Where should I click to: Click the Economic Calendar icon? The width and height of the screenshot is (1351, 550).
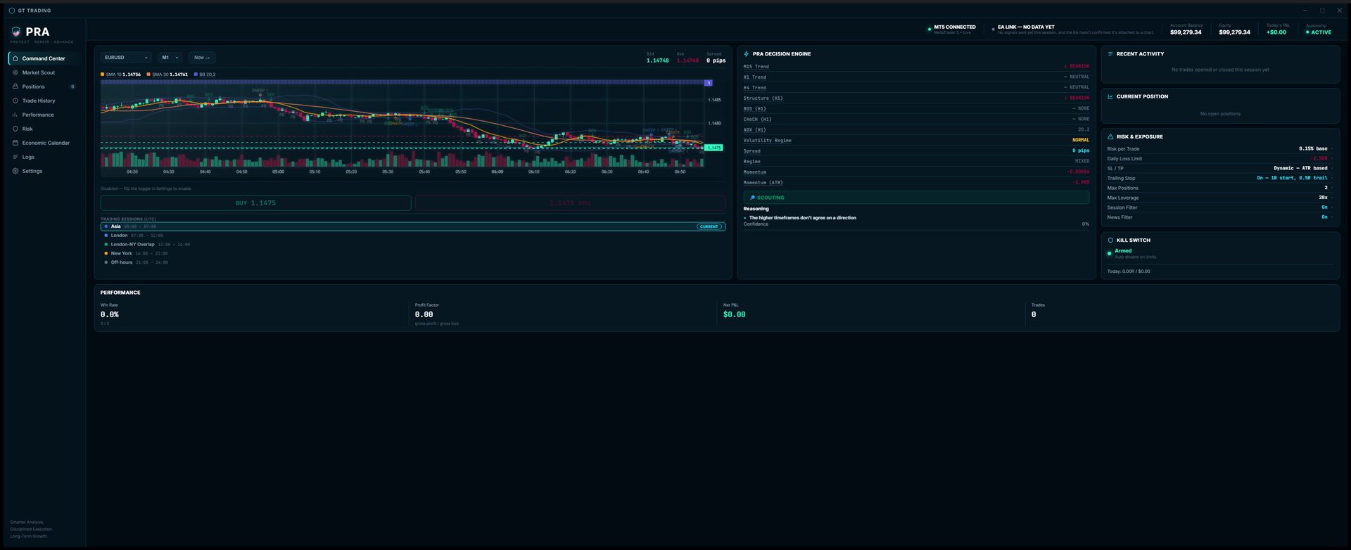click(x=15, y=143)
